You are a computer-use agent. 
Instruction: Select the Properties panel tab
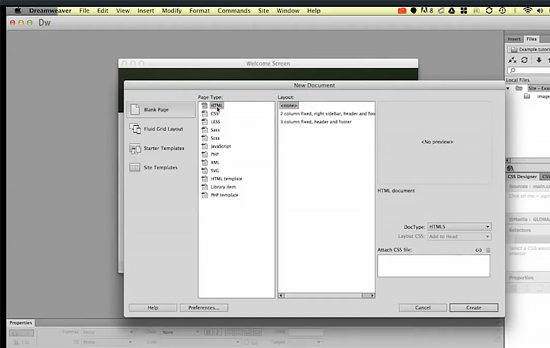(x=21, y=323)
